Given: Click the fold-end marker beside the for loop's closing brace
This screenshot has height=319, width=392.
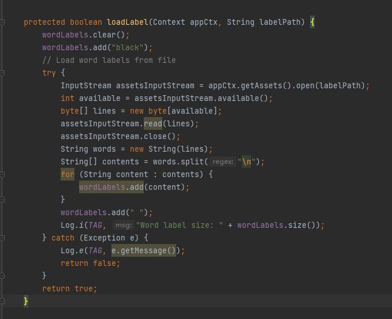Looking at the screenshot, I should pos(2,200).
